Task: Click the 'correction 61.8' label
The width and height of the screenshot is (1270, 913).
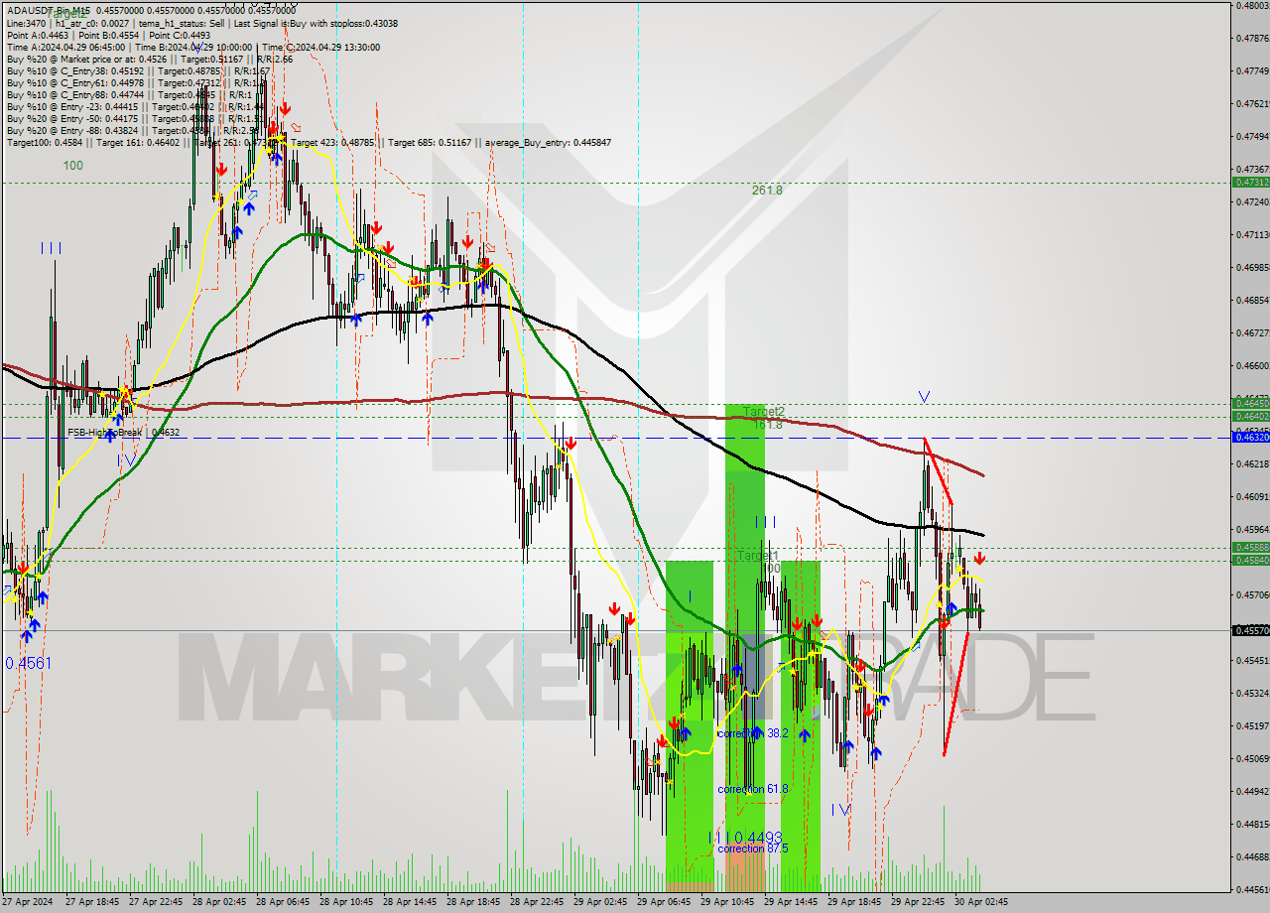Action: pos(752,789)
